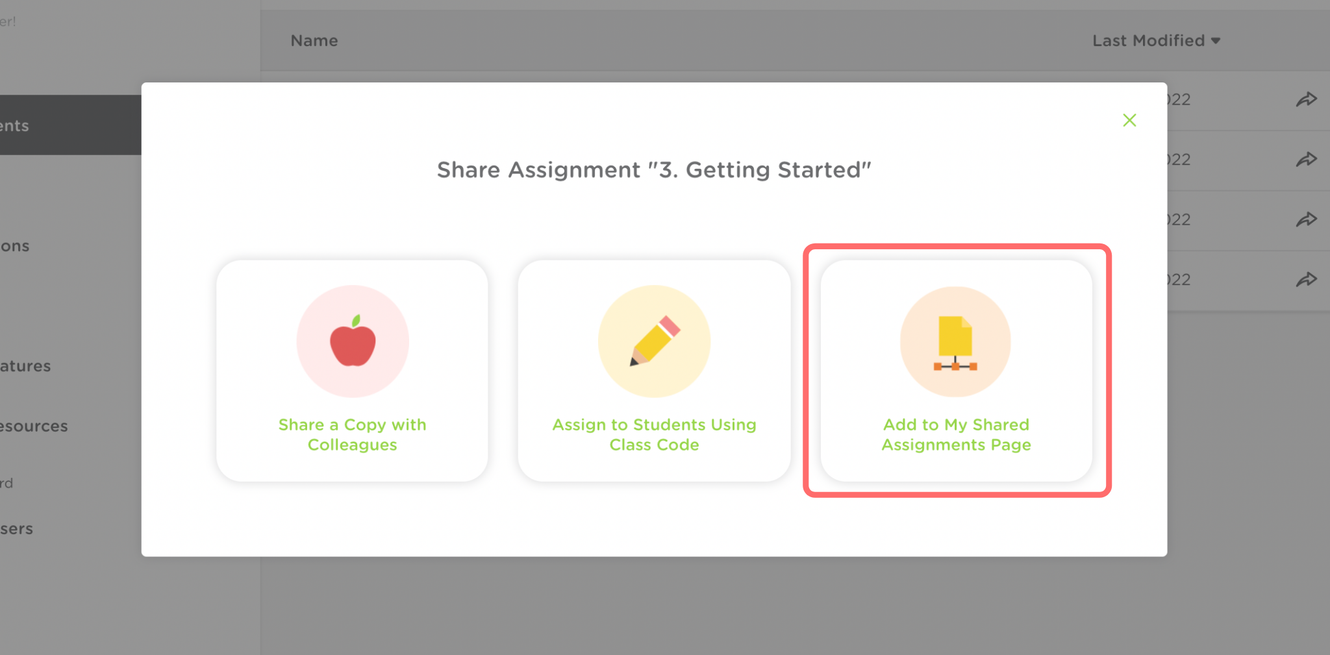Screen dimensions: 1330x655
Task: Click the yellow pencil icon
Action: (654, 341)
